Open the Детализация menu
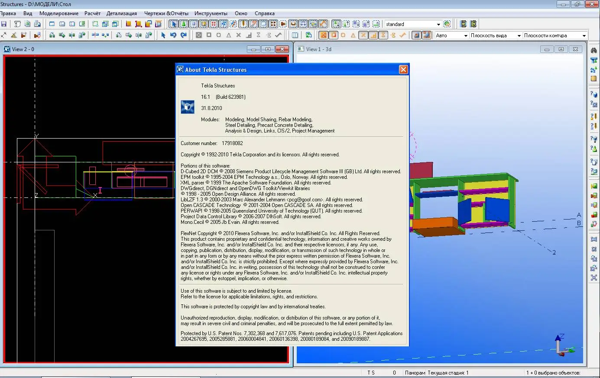Image resolution: width=600 pixels, height=378 pixels. tap(122, 13)
